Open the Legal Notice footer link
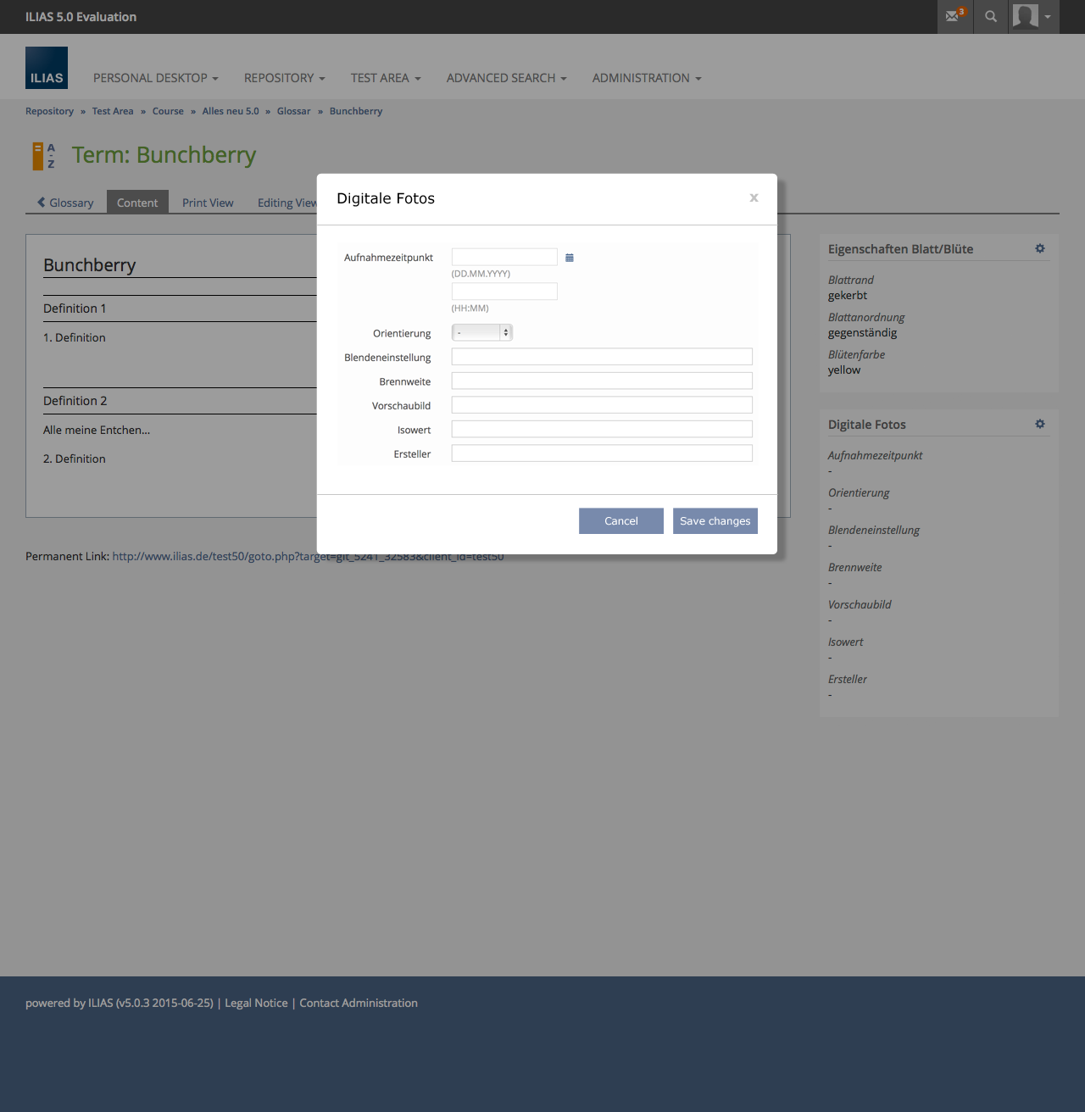Screen dimensions: 1085x1112 click(256, 1003)
